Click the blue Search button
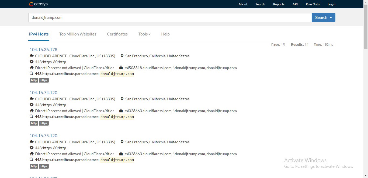 323,17
